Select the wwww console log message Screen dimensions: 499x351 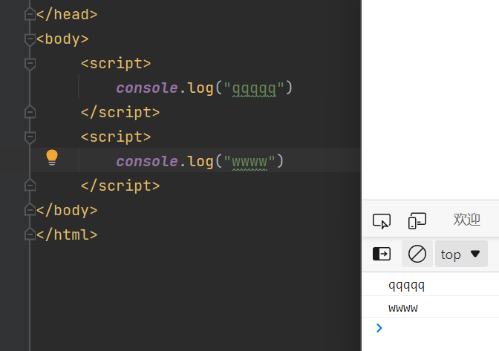pyautogui.click(x=403, y=307)
